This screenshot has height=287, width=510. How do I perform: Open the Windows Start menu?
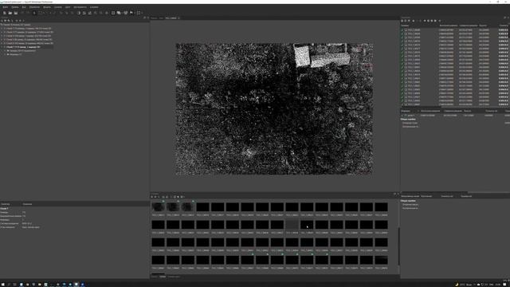(3, 284)
